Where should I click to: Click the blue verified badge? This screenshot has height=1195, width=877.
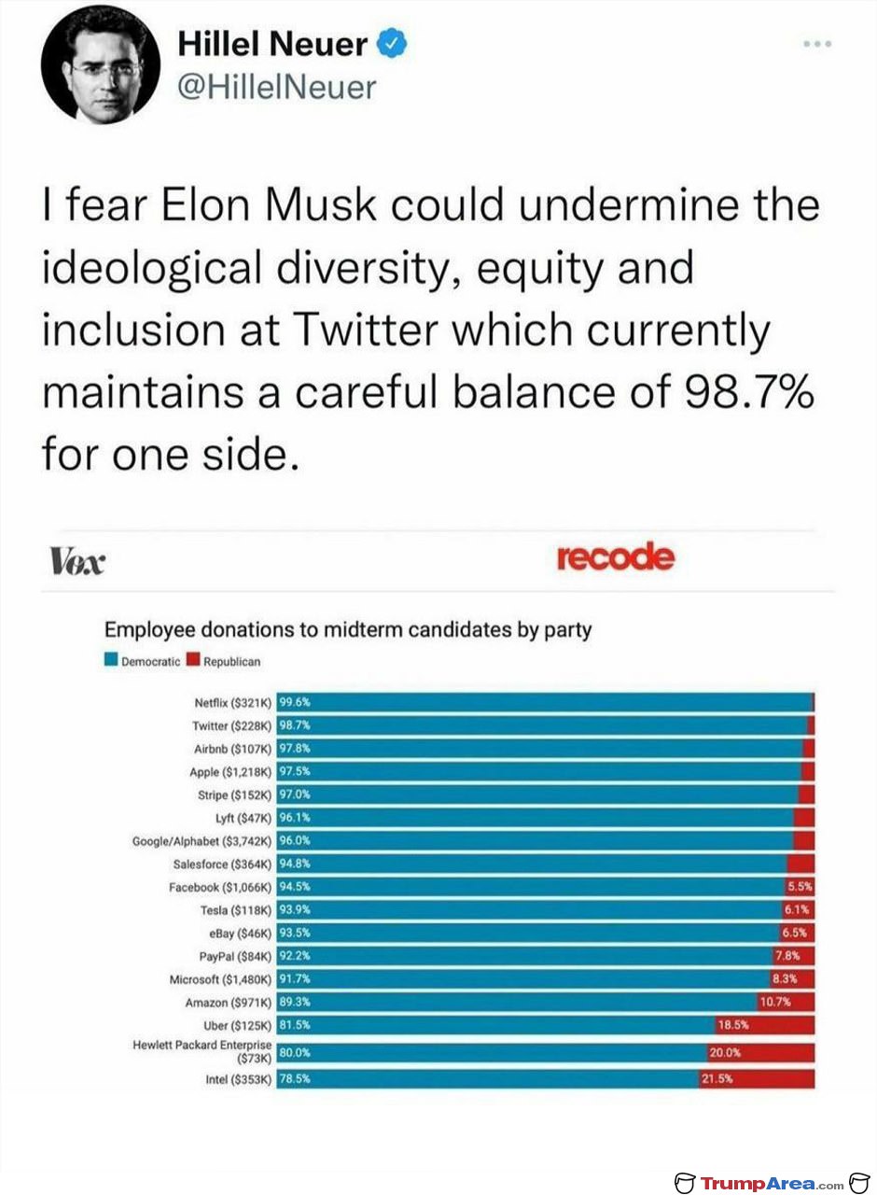coord(393,43)
